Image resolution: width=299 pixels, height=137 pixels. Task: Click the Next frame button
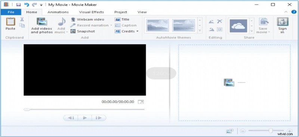(99, 118)
